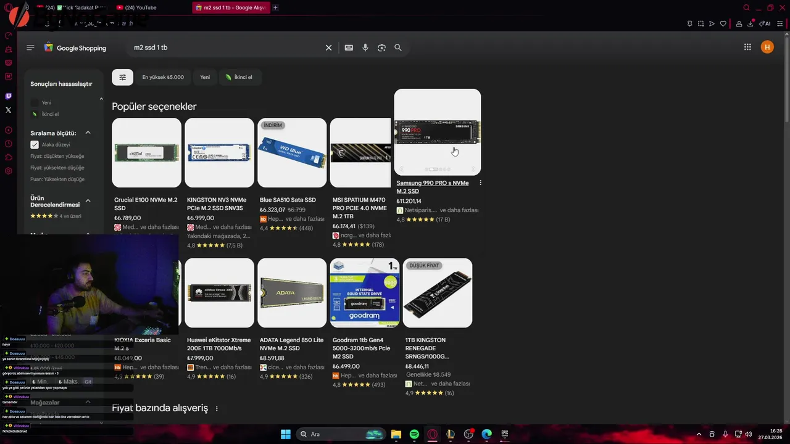Open X (Twitter) in Opera sidebar

8,110
